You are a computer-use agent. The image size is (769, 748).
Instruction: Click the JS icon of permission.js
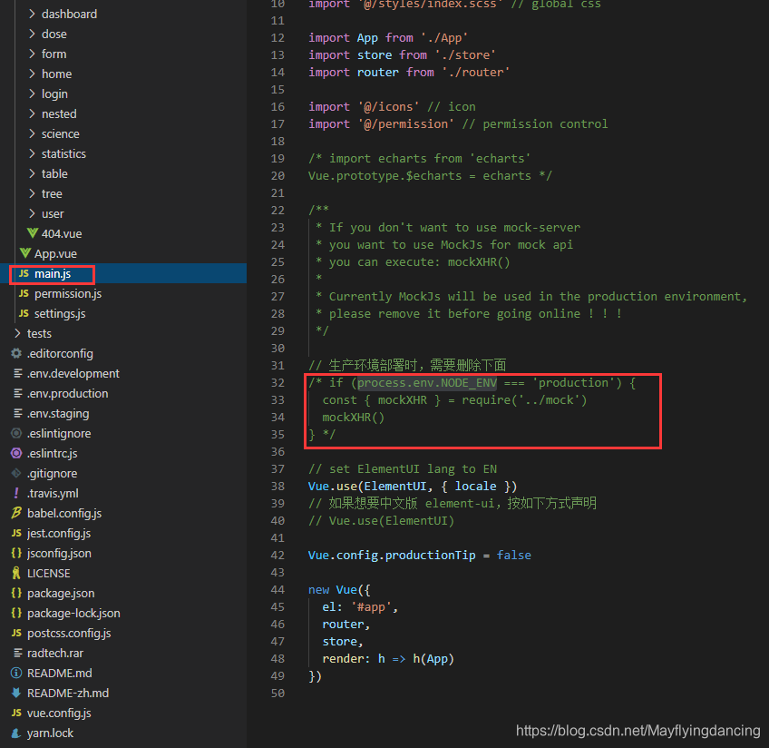(x=24, y=293)
